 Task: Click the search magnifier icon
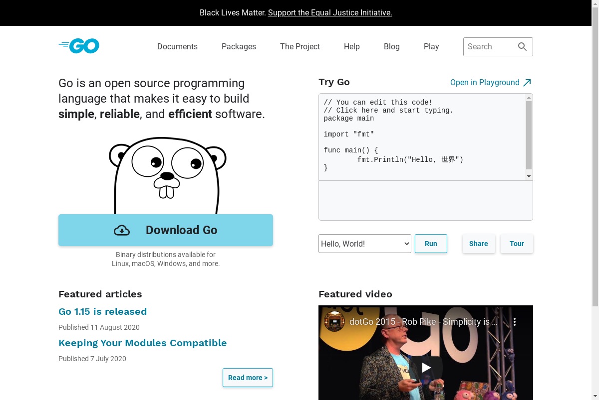point(522,47)
